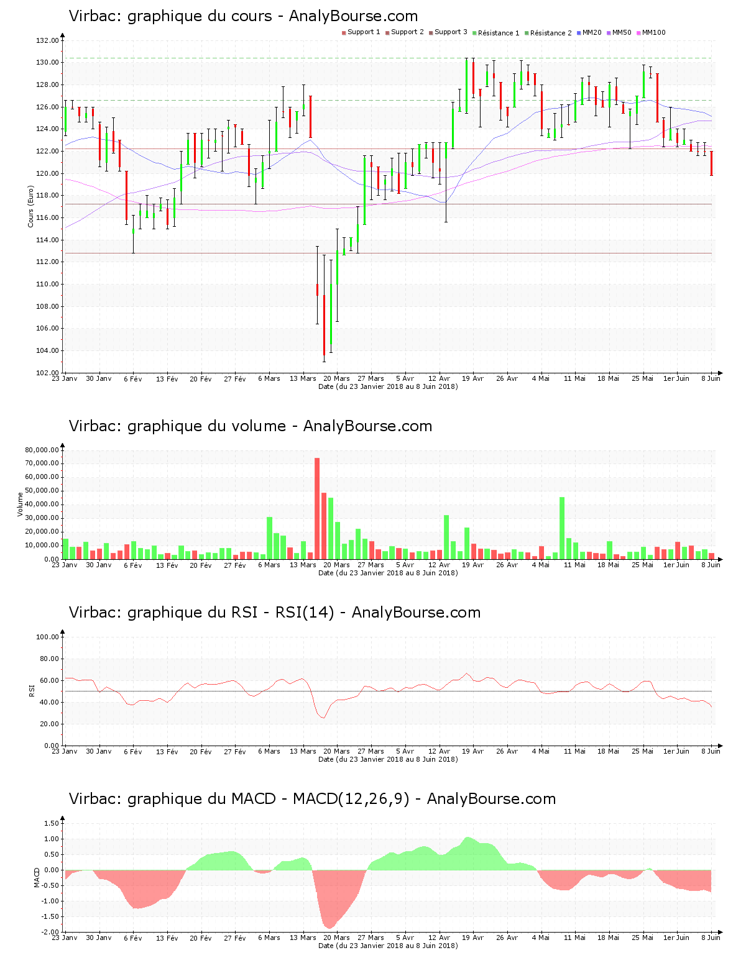Click the 40.00 tick on RSI chart
Viewport: 746px width, 963px height.
tap(49, 702)
